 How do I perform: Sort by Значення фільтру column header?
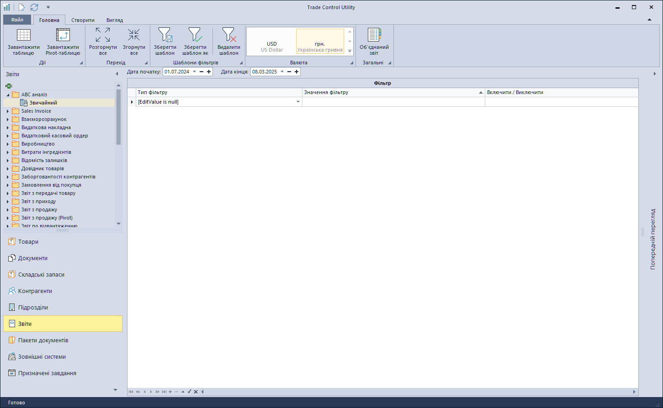[x=393, y=92]
